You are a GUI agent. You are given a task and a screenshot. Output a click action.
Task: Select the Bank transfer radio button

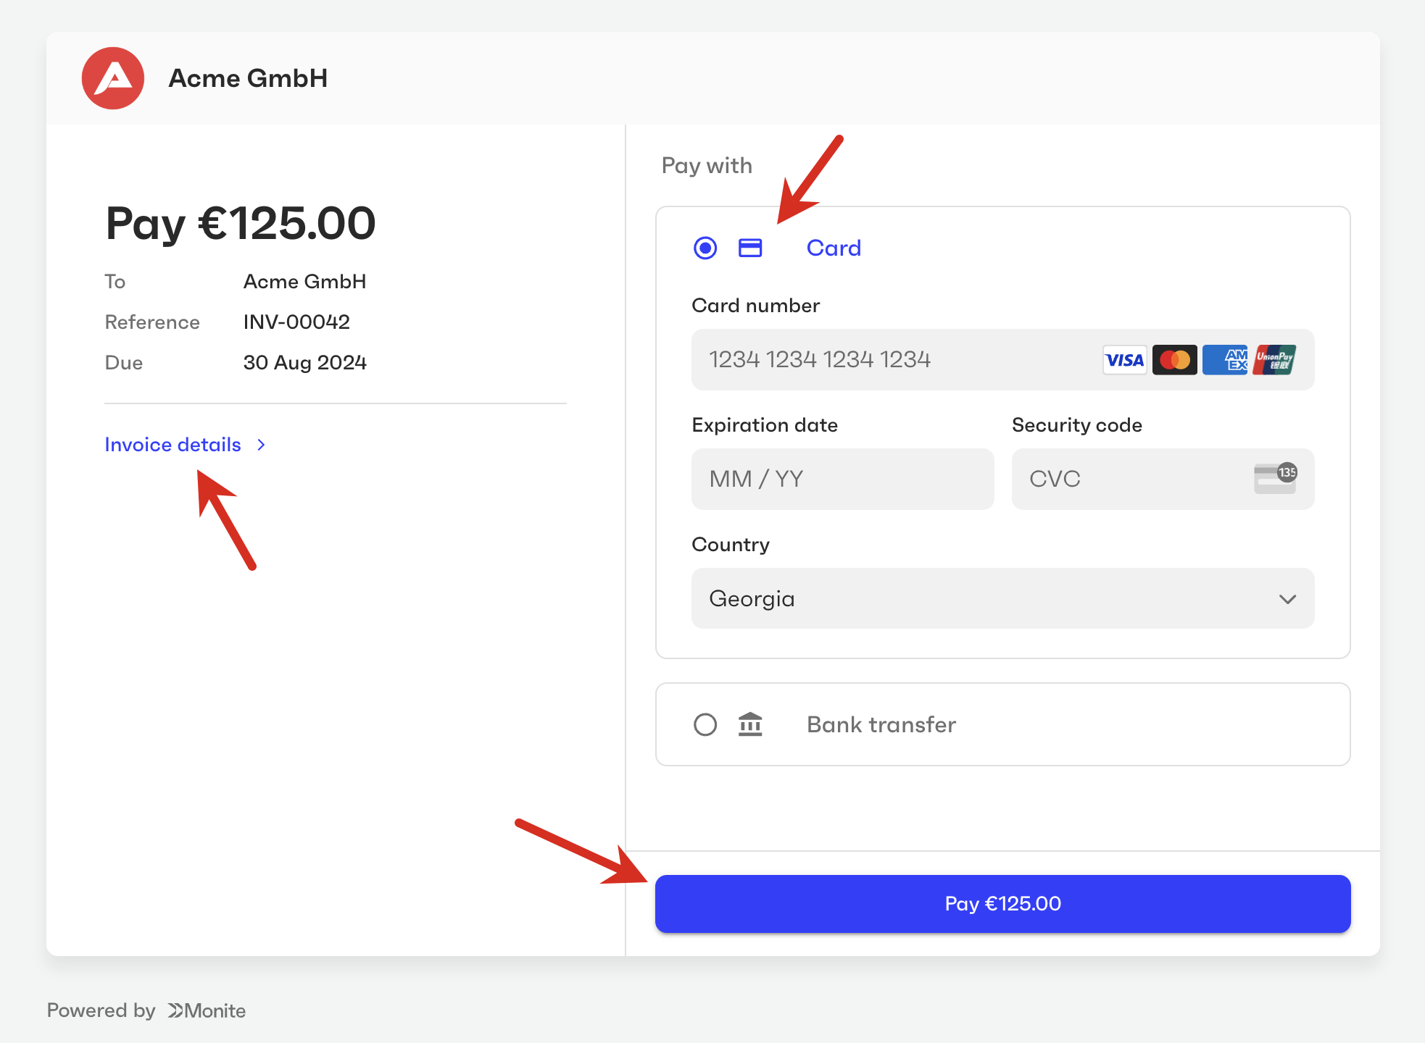pyautogui.click(x=705, y=724)
